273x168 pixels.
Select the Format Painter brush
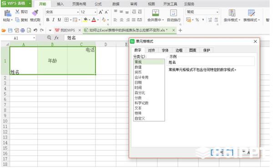click(x=35, y=13)
